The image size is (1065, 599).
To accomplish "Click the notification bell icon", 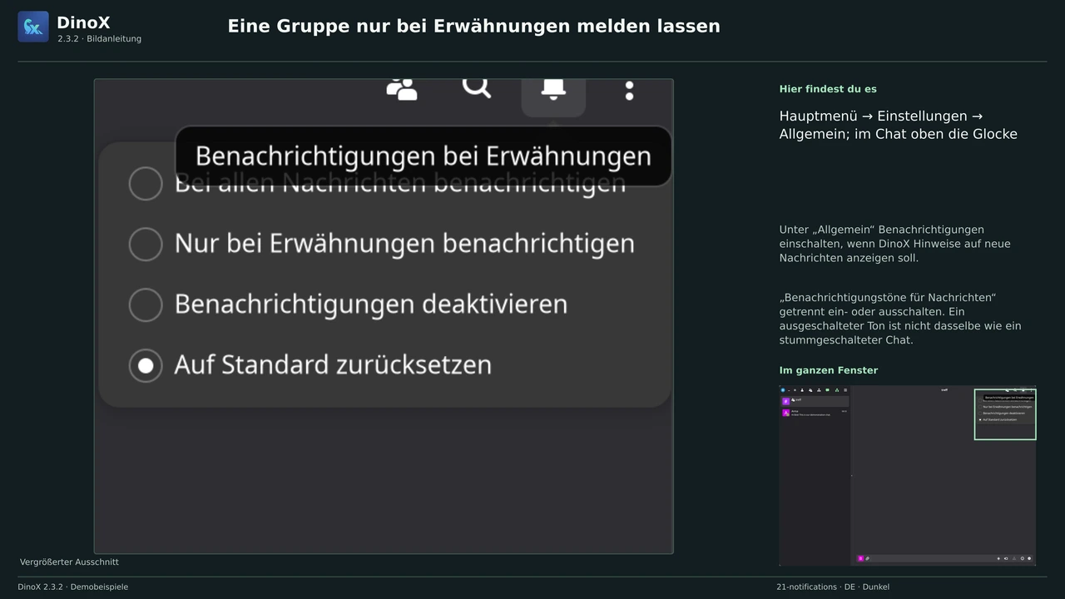I will click(x=553, y=89).
